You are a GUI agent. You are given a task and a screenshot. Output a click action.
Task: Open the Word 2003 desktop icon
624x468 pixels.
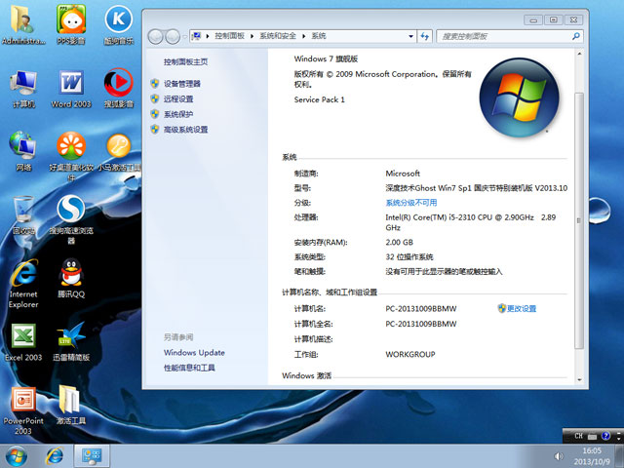click(x=71, y=84)
